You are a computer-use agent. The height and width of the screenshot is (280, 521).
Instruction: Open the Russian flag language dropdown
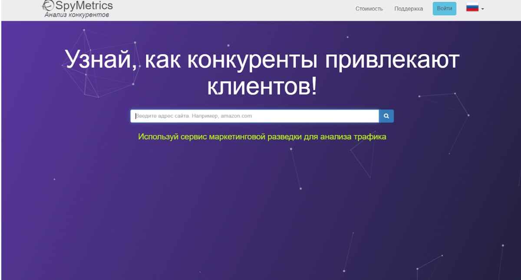click(475, 8)
